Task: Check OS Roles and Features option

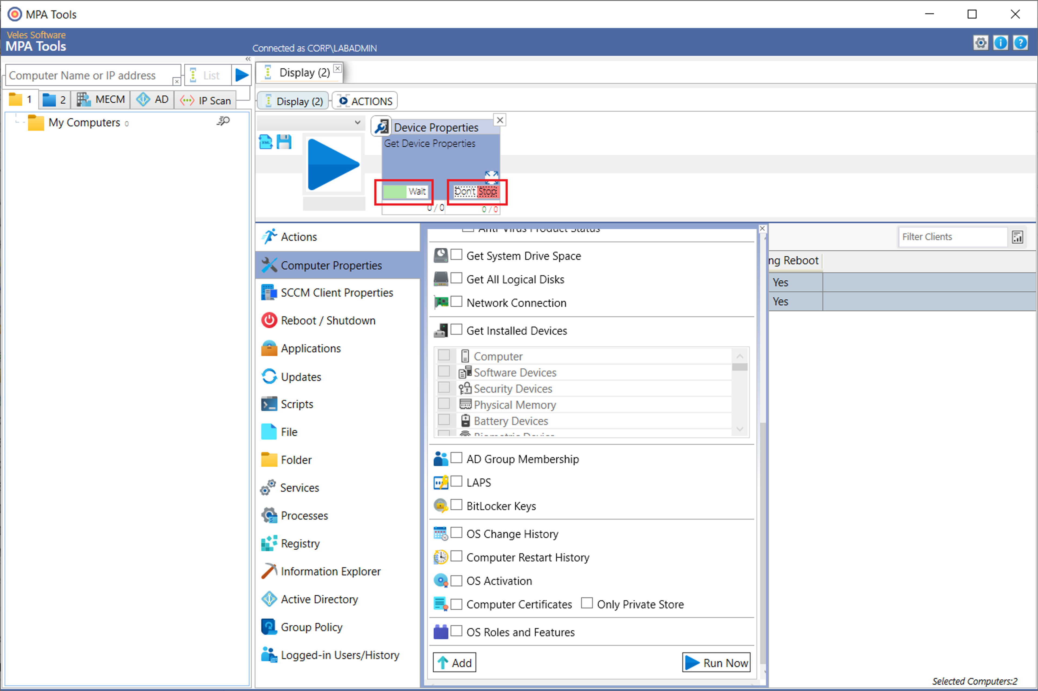Action: pos(457,631)
